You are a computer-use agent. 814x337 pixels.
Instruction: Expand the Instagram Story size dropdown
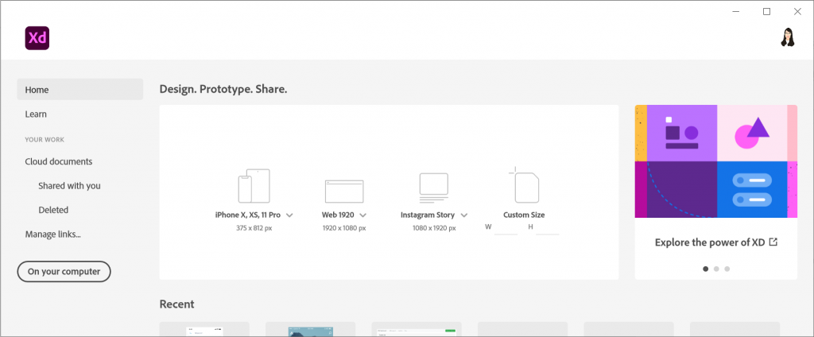(x=464, y=215)
